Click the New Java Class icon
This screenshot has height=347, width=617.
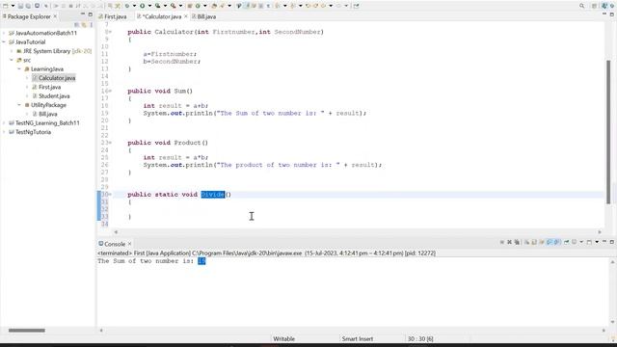click(198, 6)
